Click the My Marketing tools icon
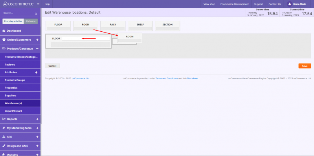Image resolution: width=314 pixels, height=156 pixels. click(x=4, y=128)
